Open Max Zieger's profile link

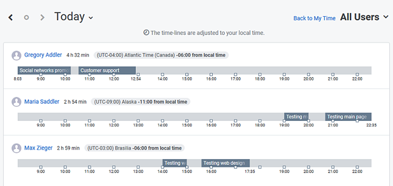coord(38,148)
